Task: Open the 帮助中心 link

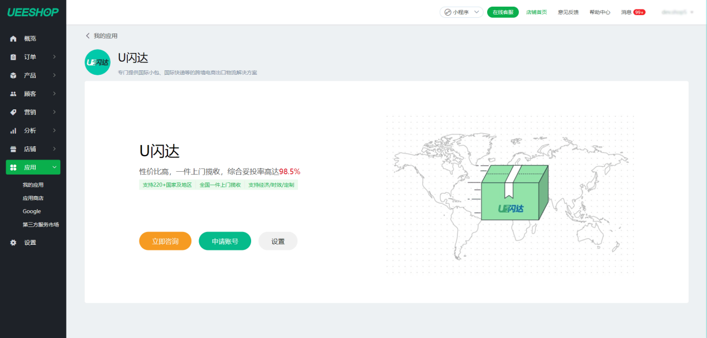Action: click(600, 12)
